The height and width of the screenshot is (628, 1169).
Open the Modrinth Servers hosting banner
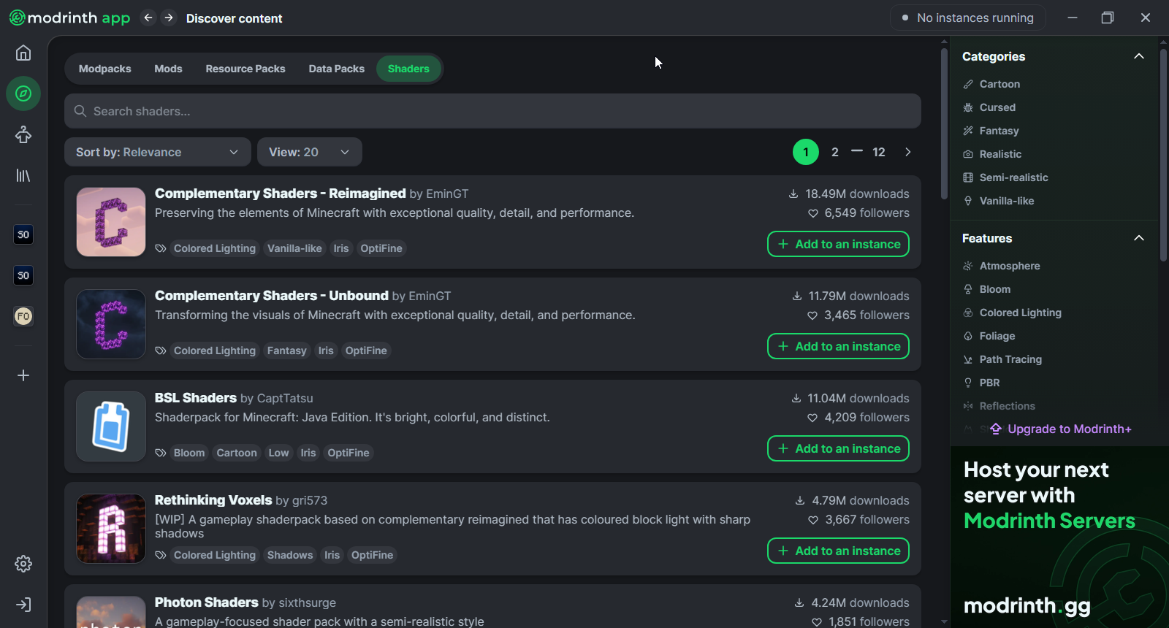point(1059,537)
